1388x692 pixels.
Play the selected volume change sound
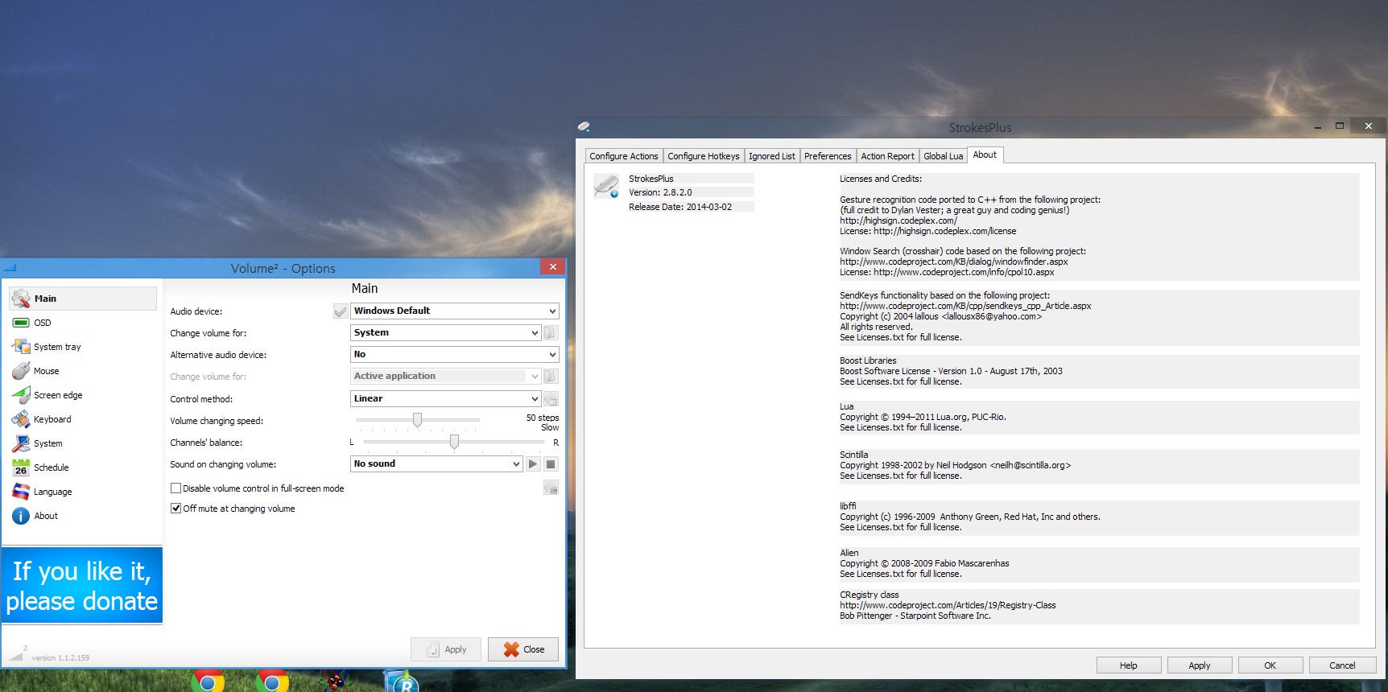533,463
